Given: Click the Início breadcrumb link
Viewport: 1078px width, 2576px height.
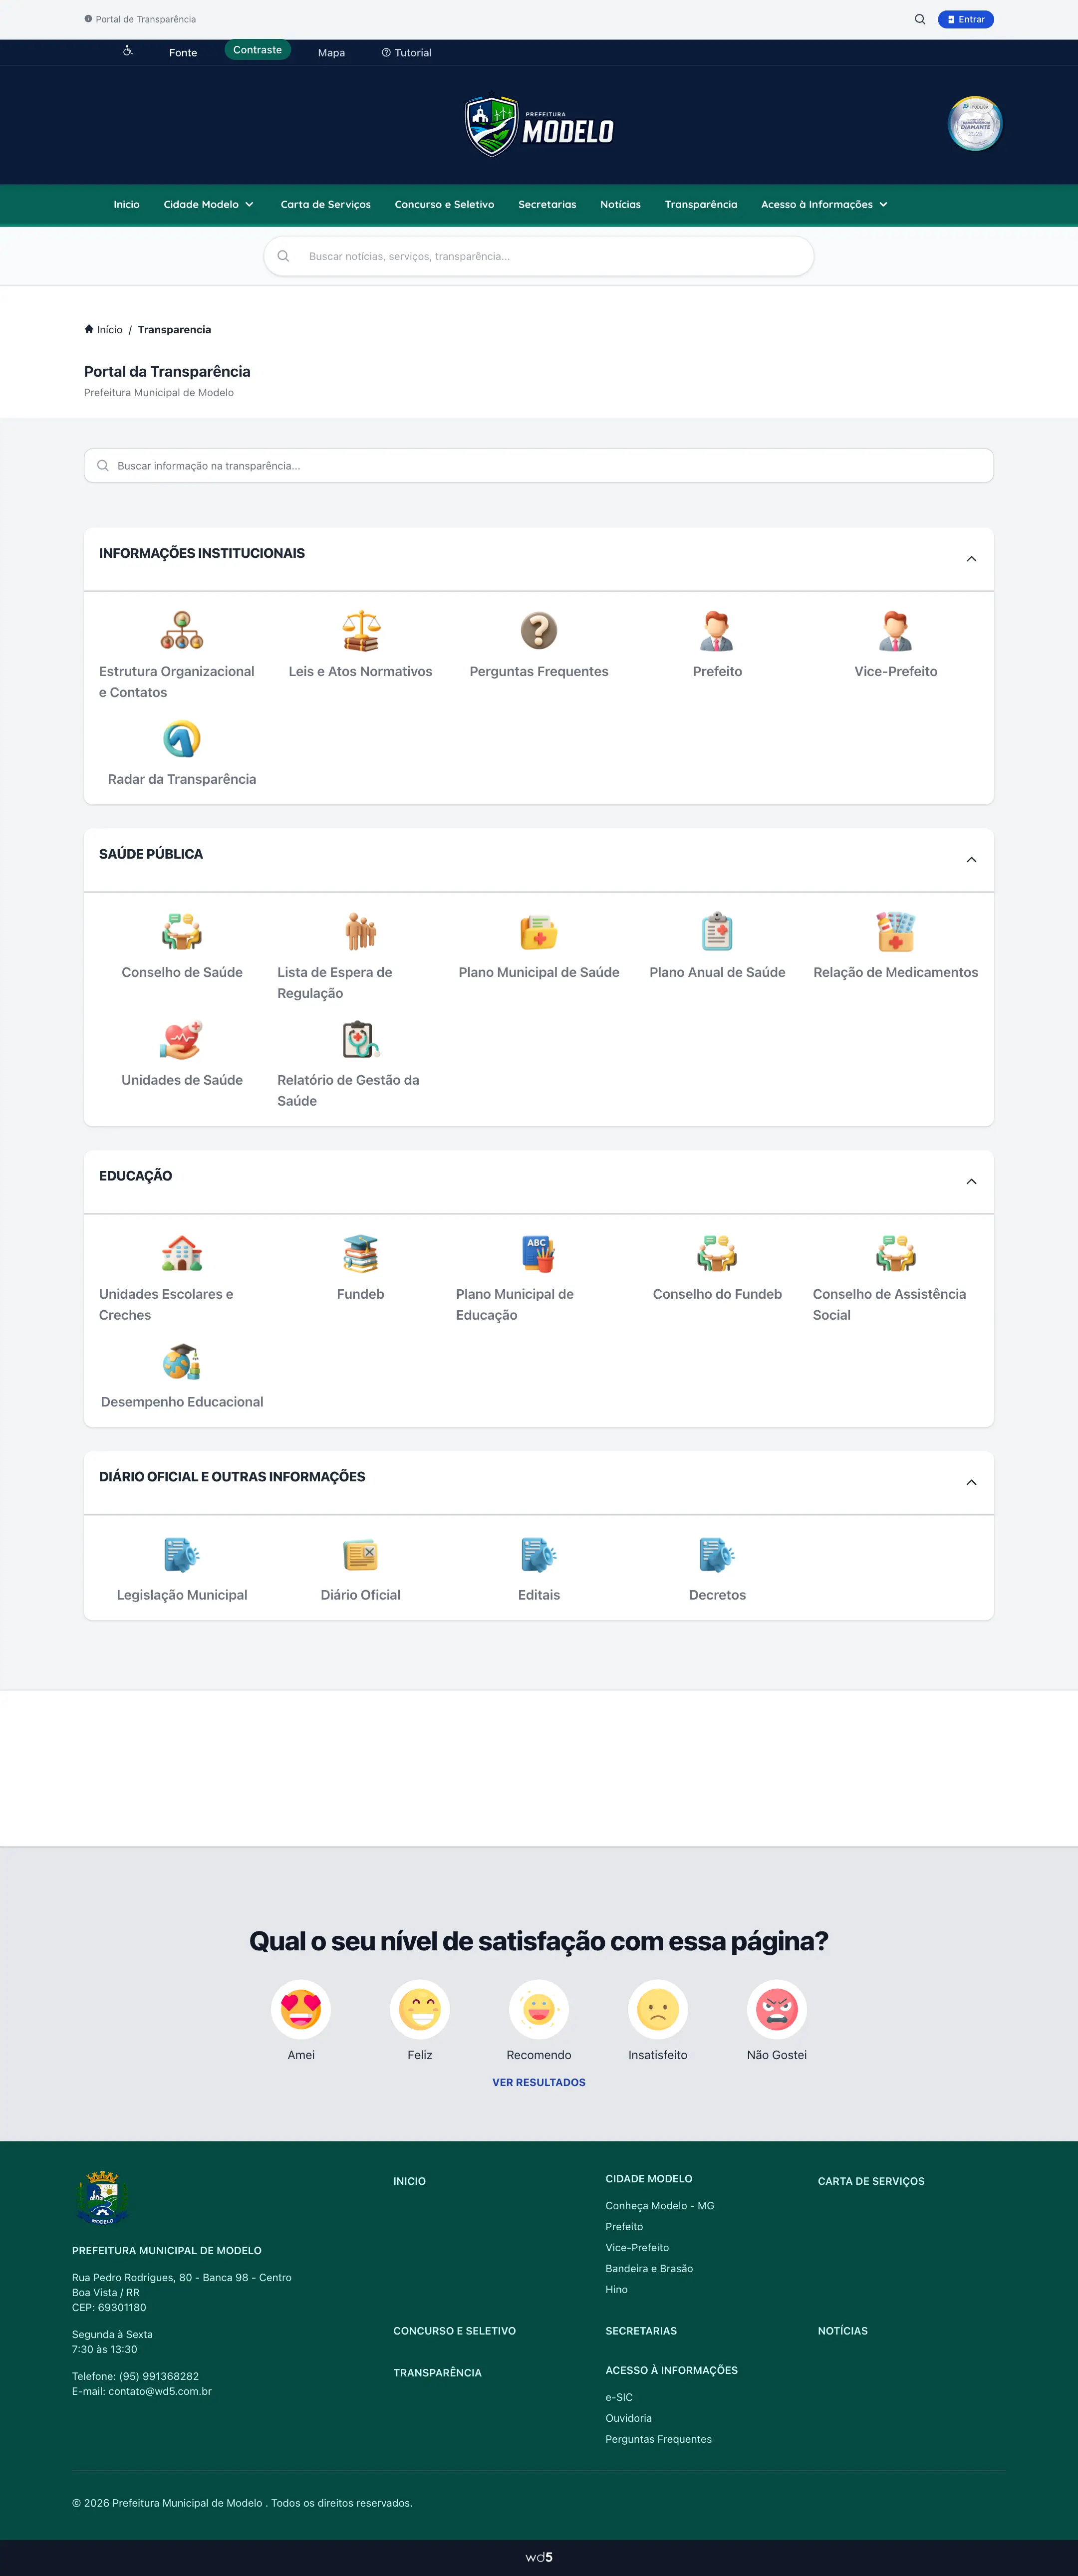Looking at the screenshot, I should (103, 329).
